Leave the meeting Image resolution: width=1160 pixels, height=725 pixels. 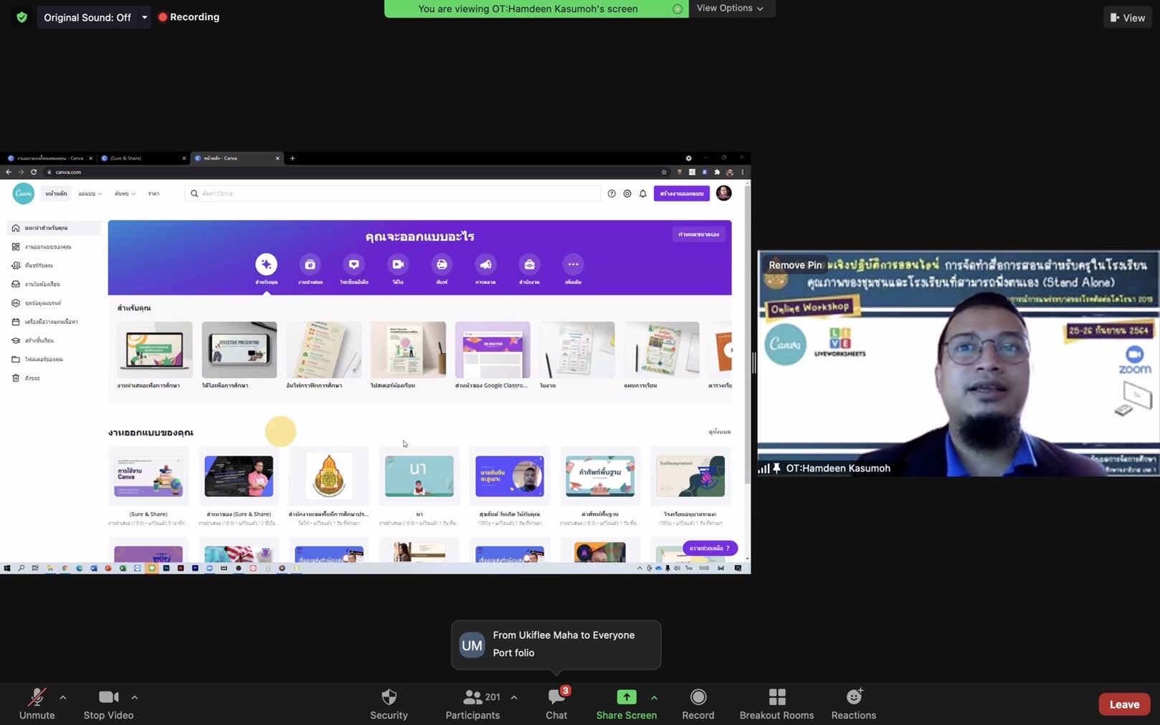[1123, 704]
